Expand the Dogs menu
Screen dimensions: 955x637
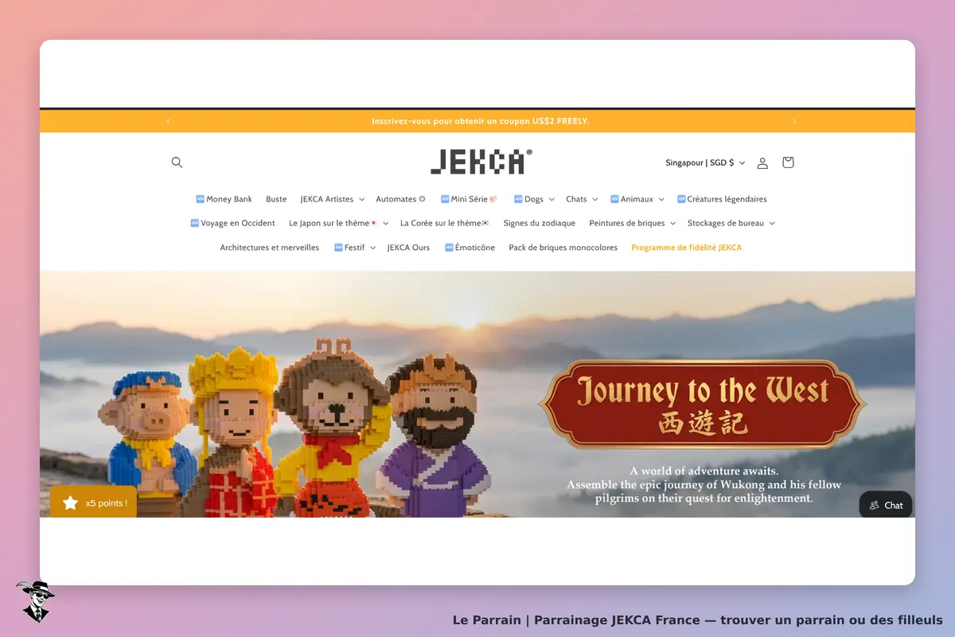click(534, 199)
